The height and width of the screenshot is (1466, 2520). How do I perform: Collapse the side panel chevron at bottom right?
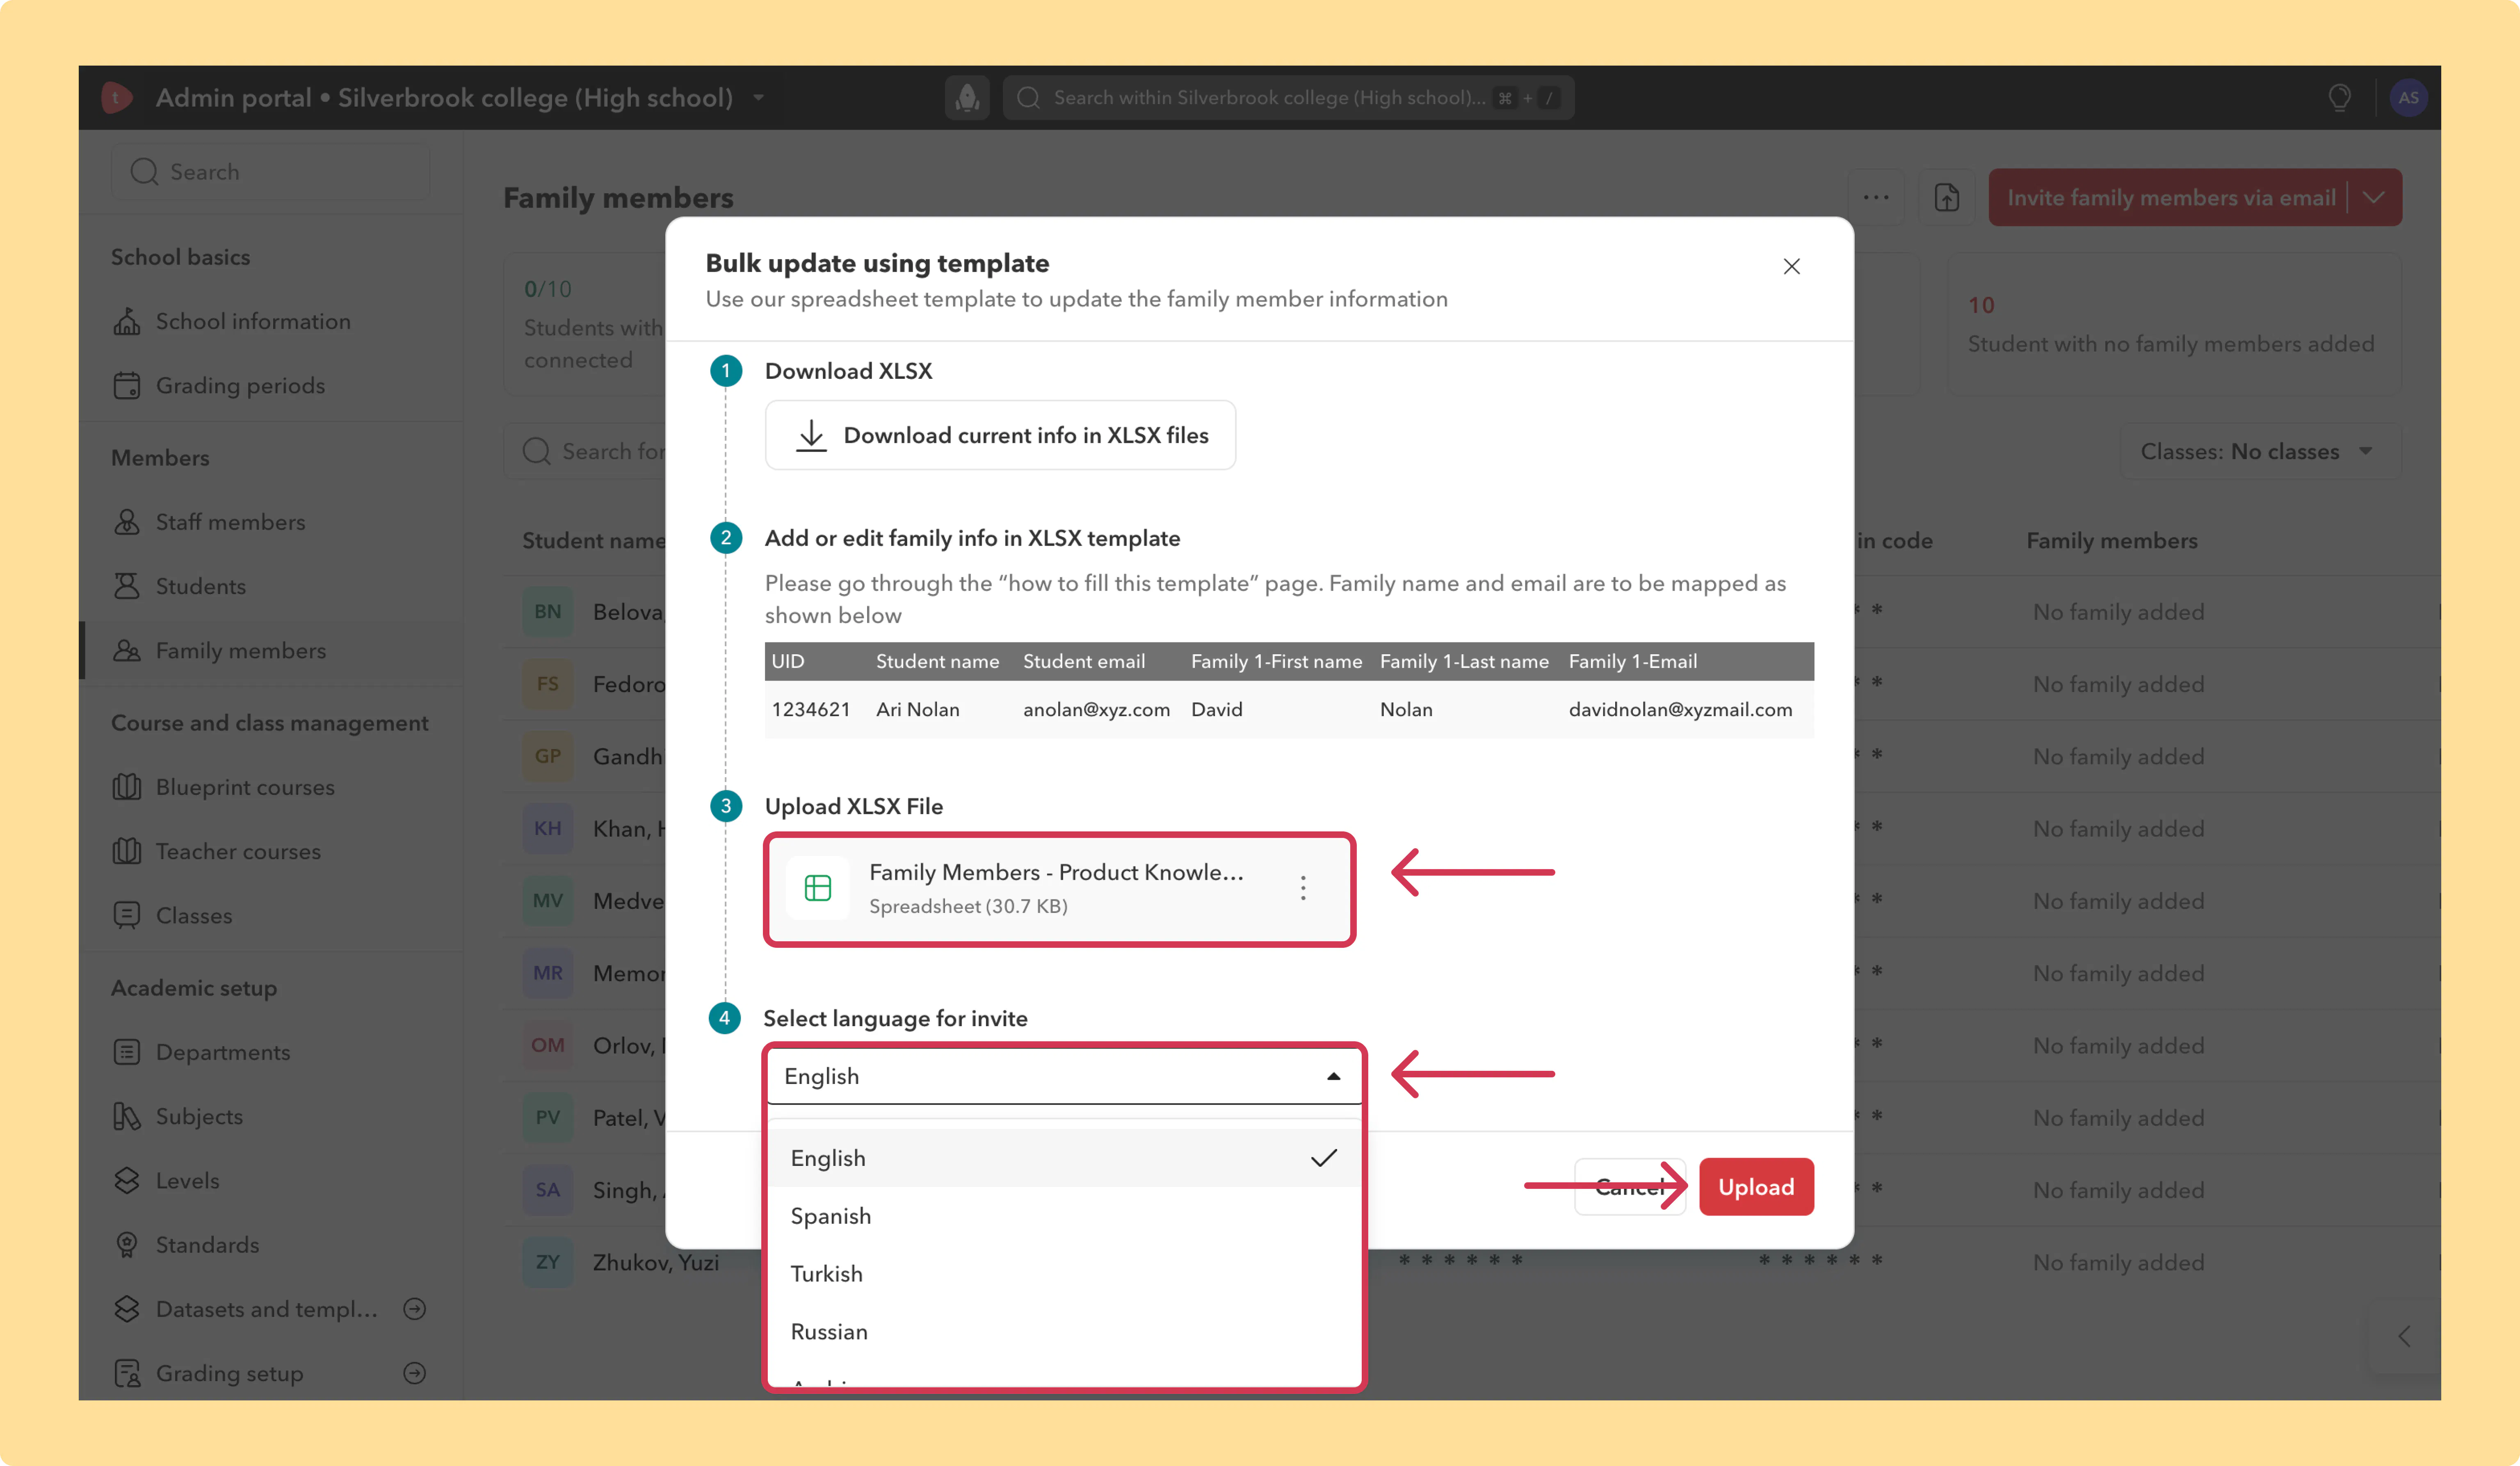point(2404,1336)
